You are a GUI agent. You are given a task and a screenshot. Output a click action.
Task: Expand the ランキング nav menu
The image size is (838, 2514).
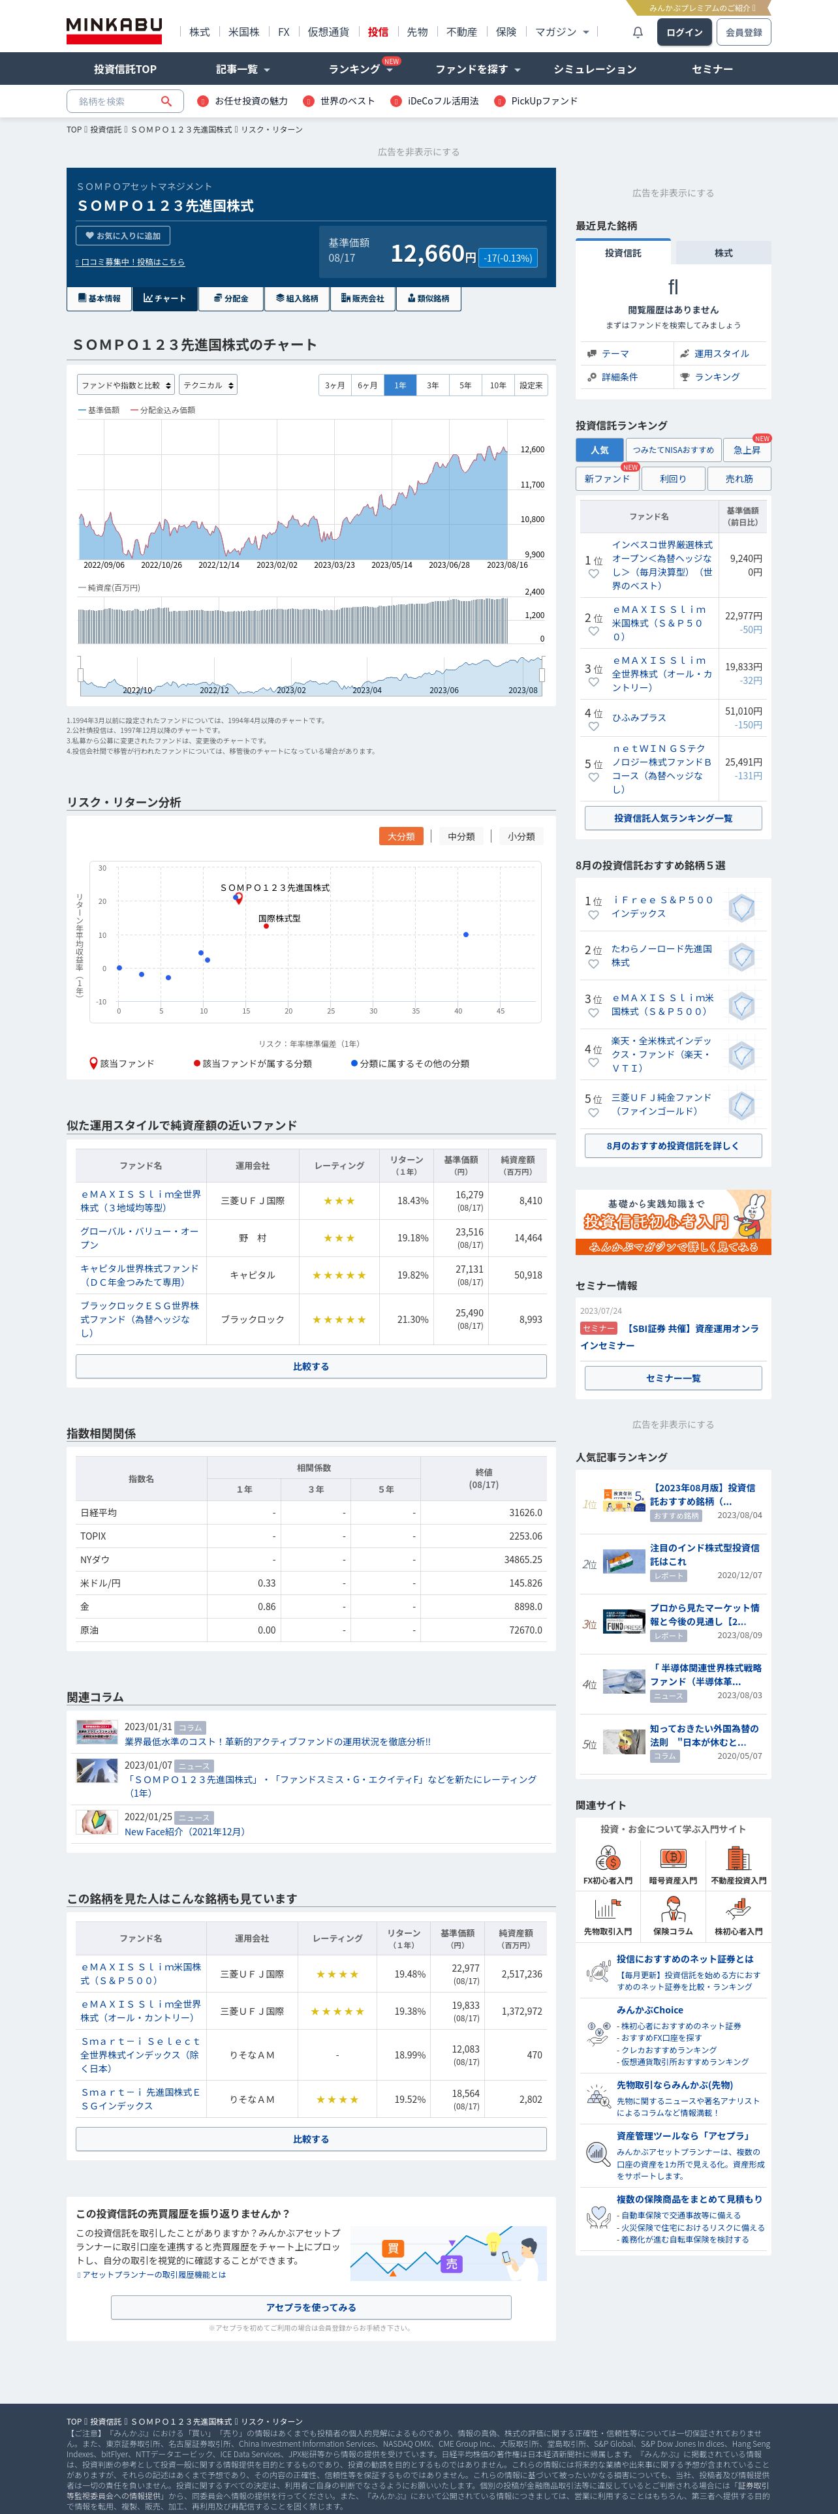(360, 69)
